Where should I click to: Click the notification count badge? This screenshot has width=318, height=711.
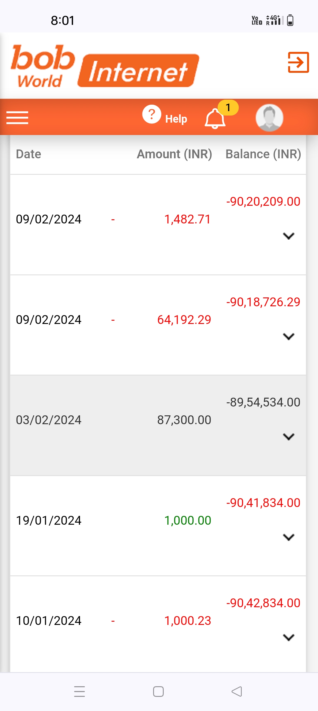(228, 108)
